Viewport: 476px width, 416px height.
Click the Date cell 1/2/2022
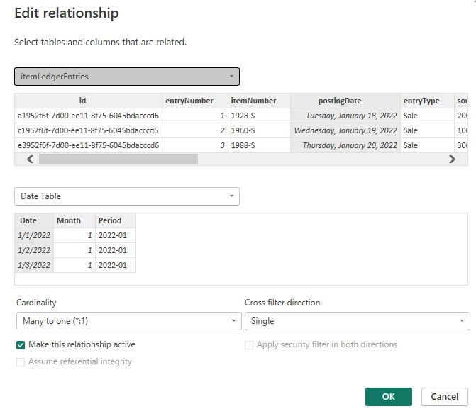tap(34, 250)
